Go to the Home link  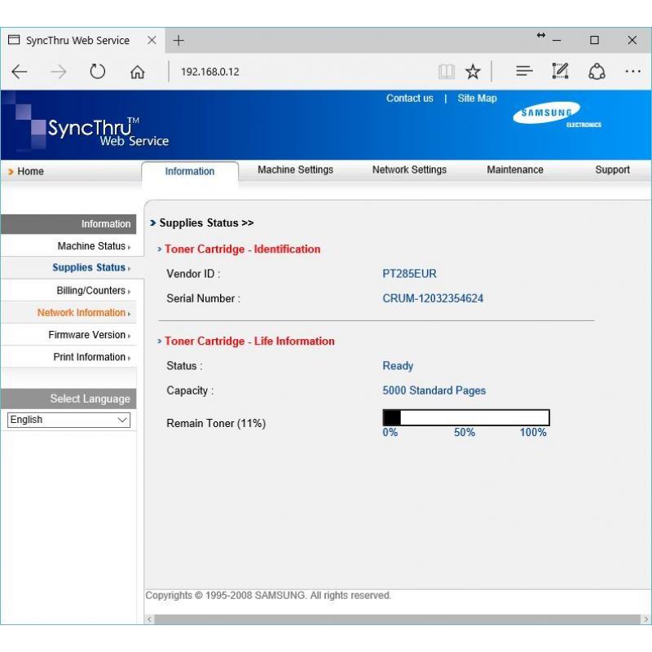point(30,171)
